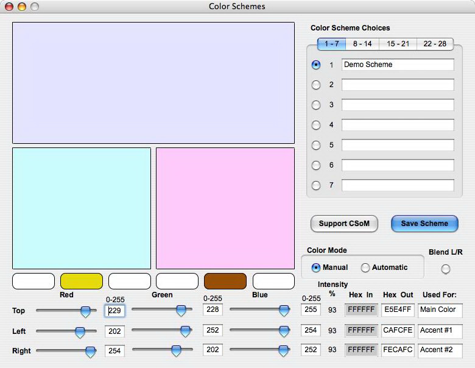The width and height of the screenshot is (475, 368).
Task: Click the yellow color swatch
Action: pos(82,281)
